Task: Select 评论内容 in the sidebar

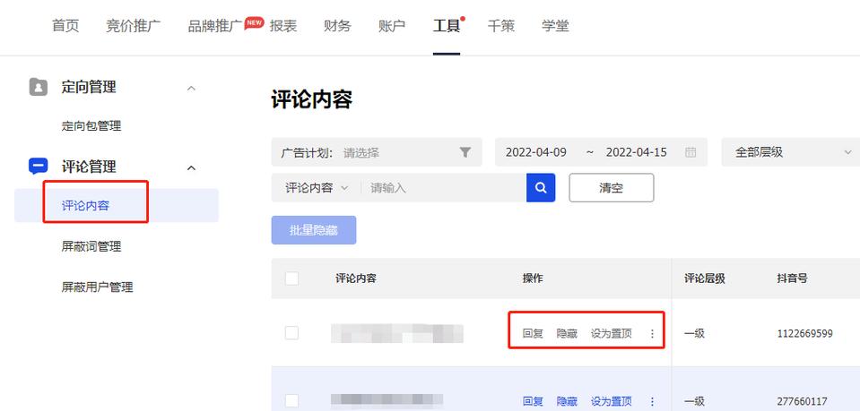Action: [x=117, y=206]
